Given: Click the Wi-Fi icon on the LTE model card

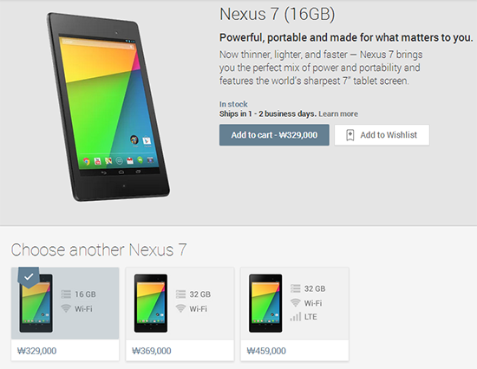Looking at the screenshot, I should [x=296, y=303].
